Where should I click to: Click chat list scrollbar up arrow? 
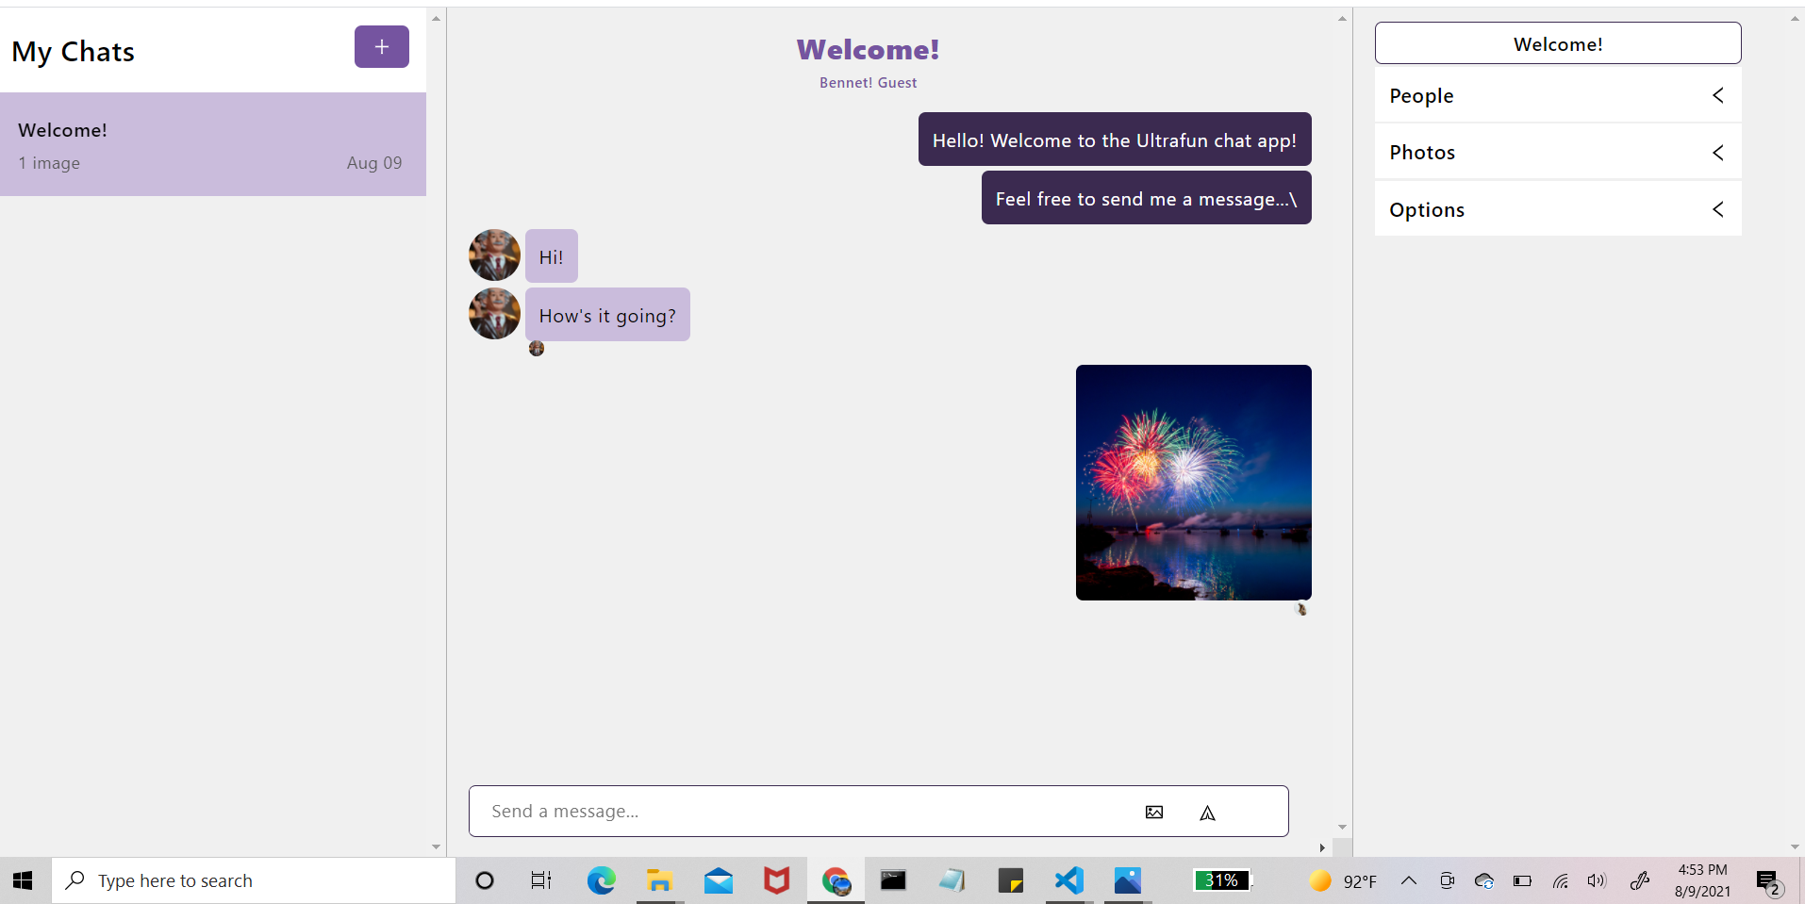click(436, 18)
